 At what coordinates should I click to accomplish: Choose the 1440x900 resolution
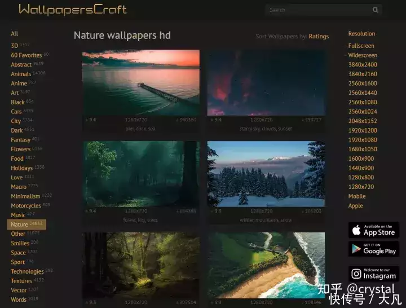pos(361,168)
